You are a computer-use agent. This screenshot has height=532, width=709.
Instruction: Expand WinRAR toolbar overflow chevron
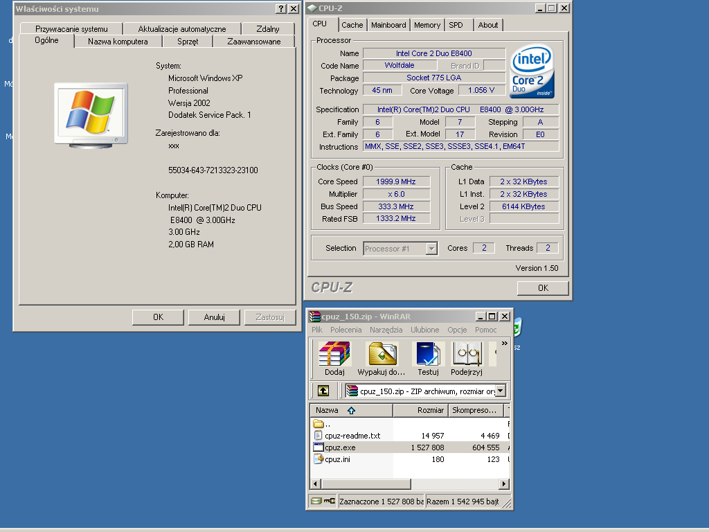tap(505, 344)
